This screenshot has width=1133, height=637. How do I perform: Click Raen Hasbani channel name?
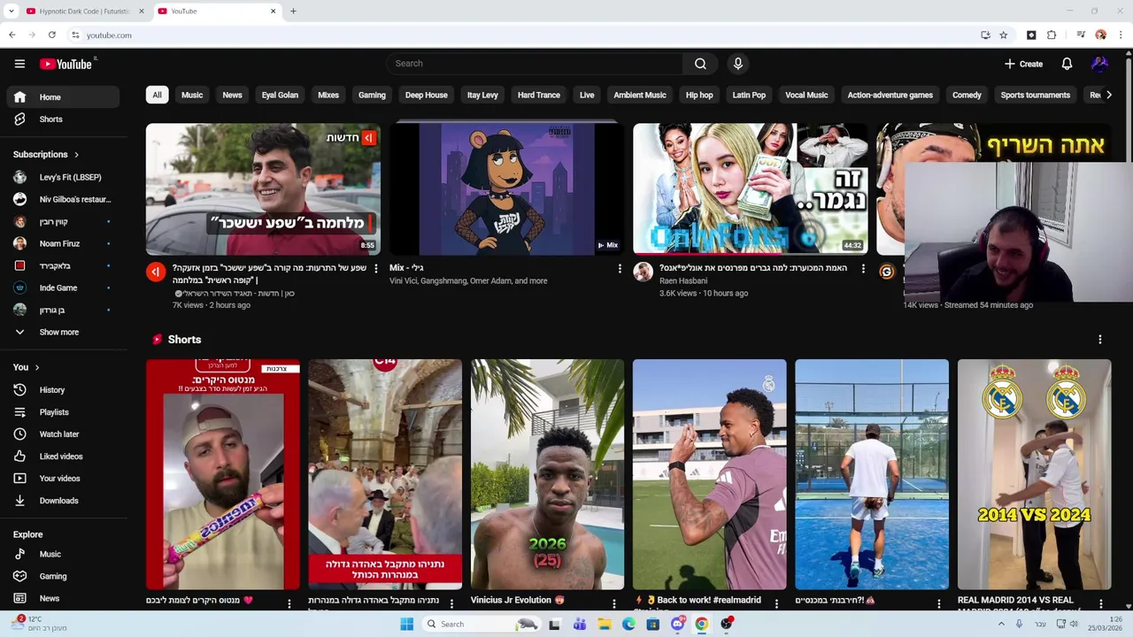(683, 280)
